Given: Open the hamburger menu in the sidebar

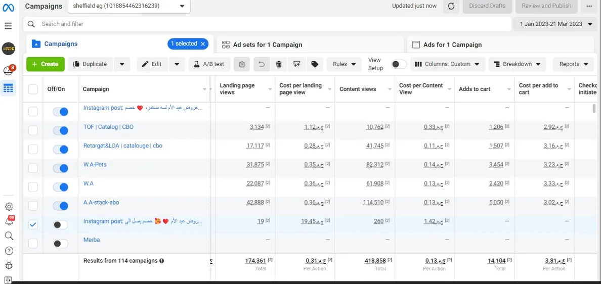Looking at the screenshot, I should click(8, 26).
